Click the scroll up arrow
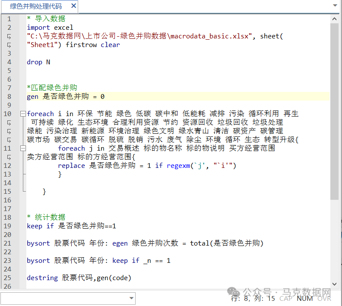The height and width of the screenshot is (306, 342). pyautogui.click(x=334, y=19)
